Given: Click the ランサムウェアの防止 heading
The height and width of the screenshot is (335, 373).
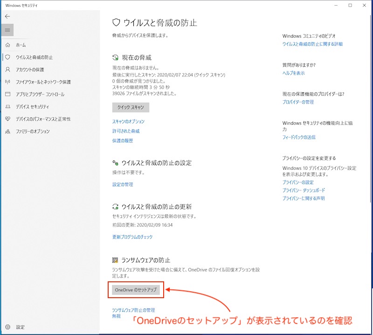Looking at the screenshot, I should 145,260.
